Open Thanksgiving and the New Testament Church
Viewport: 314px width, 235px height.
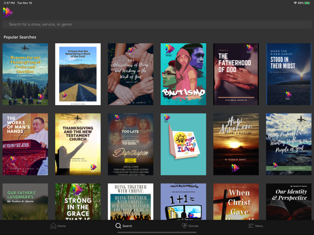pos(78,144)
